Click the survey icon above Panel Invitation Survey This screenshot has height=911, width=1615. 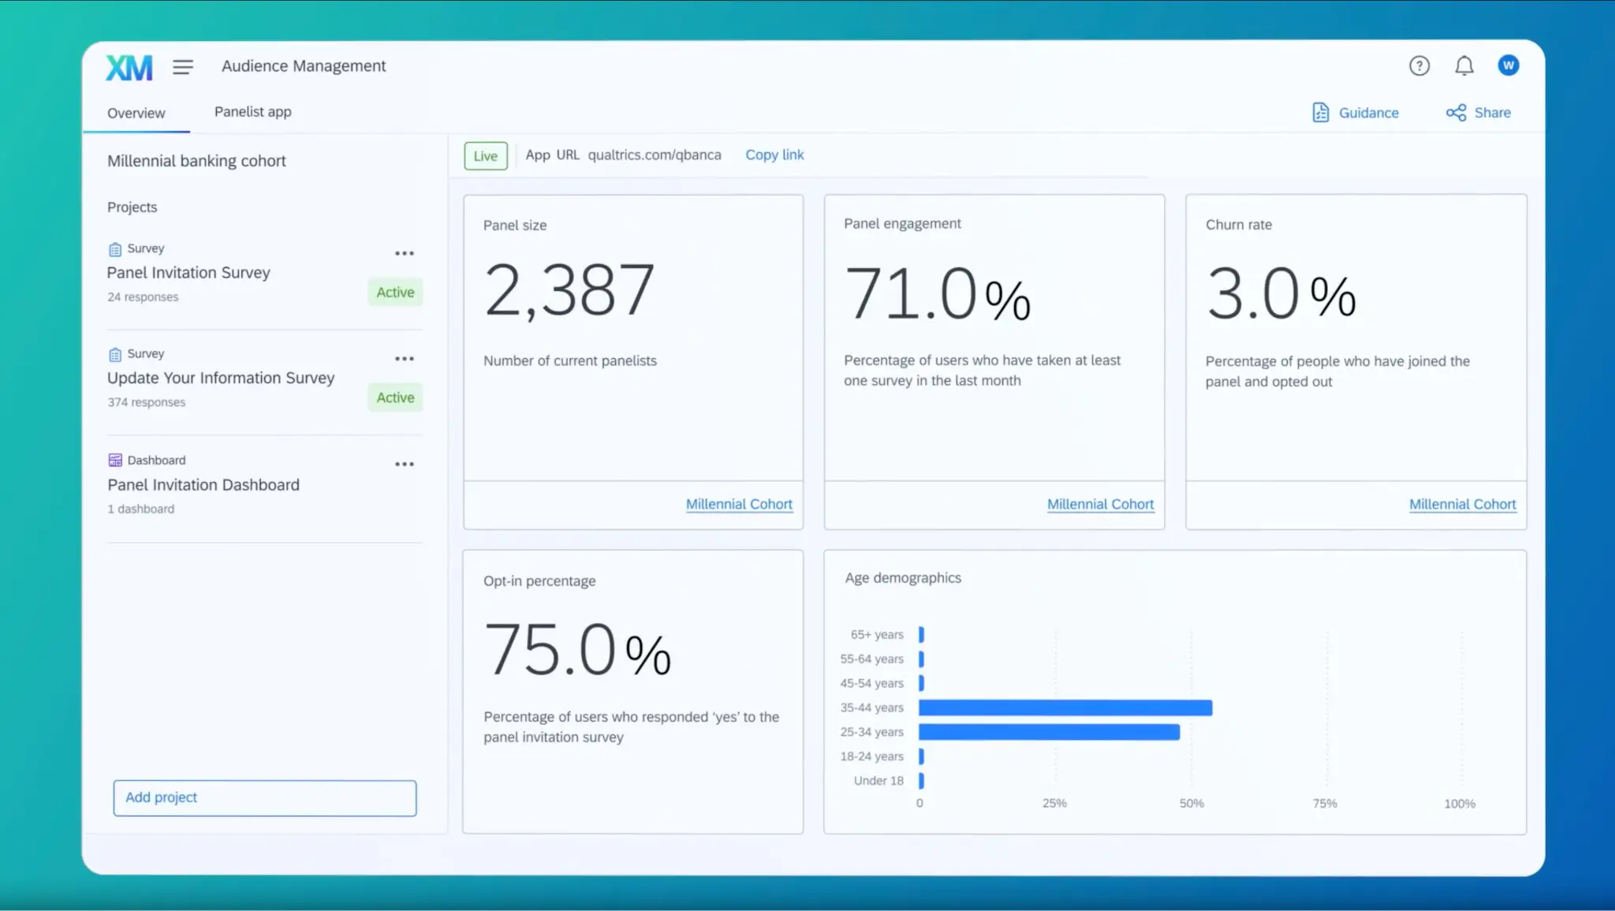(x=115, y=249)
